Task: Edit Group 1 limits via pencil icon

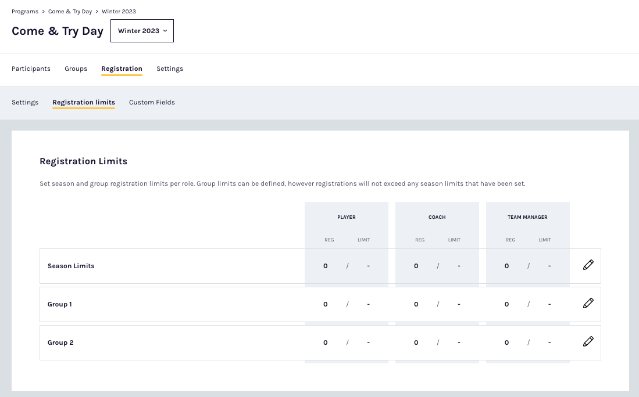Action: pyautogui.click(x=588, y=304)
